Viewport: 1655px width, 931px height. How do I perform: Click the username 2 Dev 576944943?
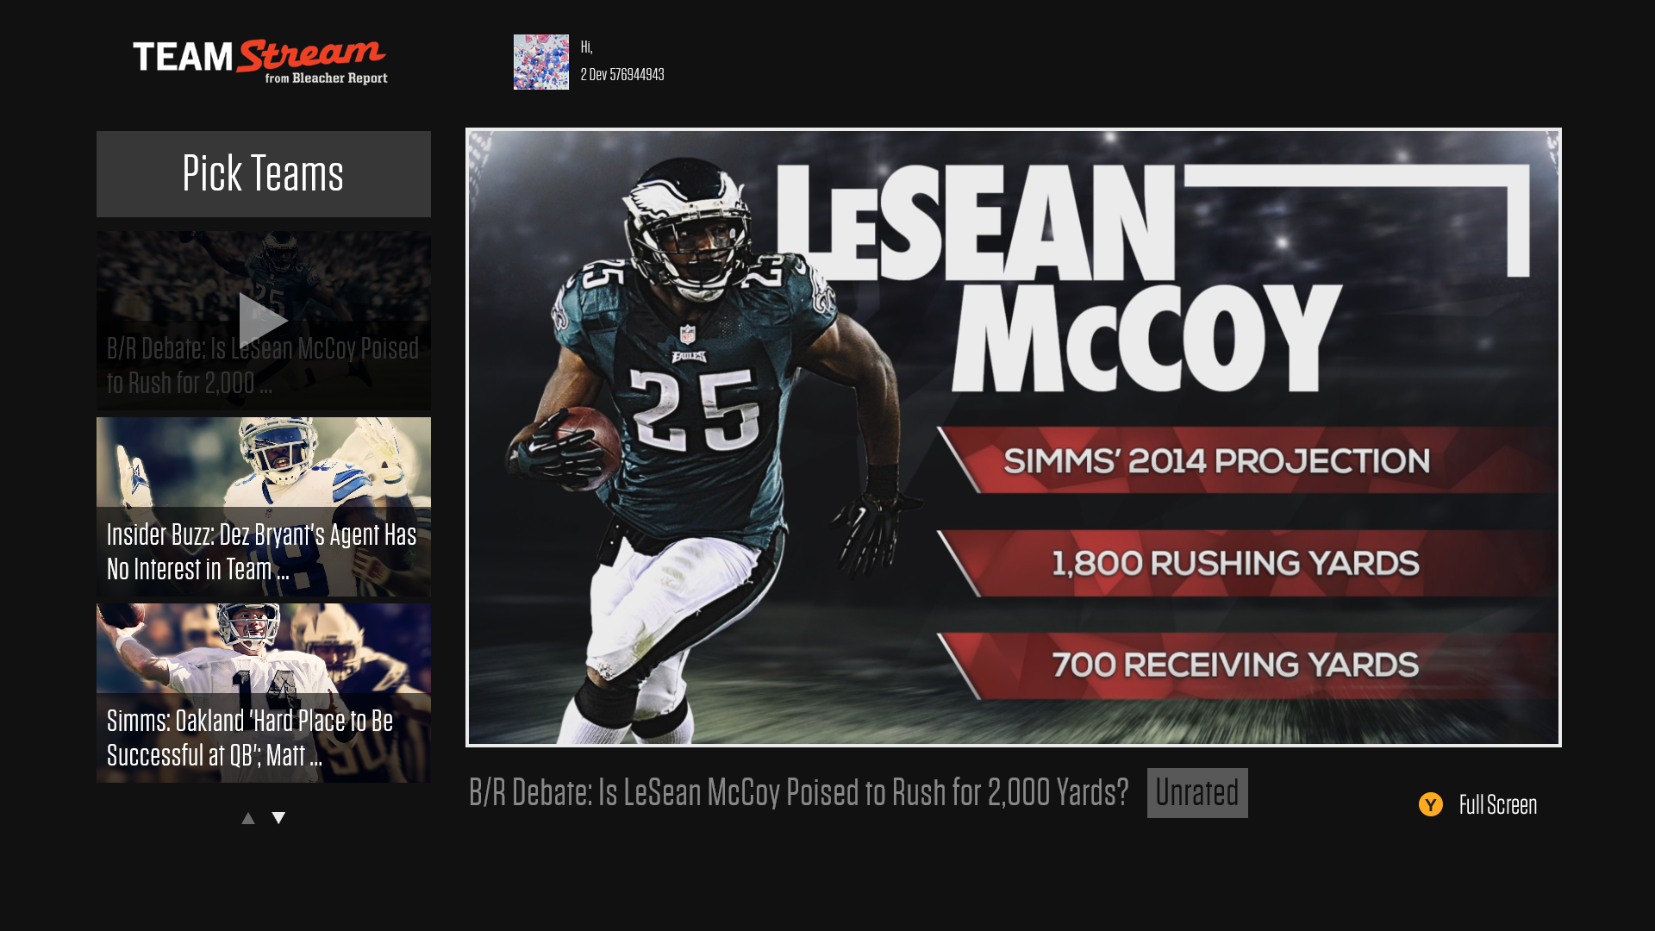pyautogui.click(x=621, y=74)
